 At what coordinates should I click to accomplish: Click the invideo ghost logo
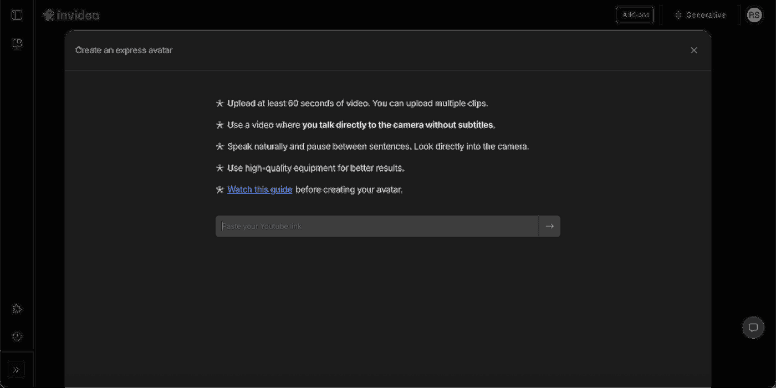pos(49,15)
